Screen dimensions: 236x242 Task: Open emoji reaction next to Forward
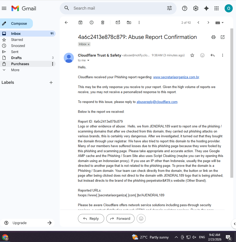(x=141, y=219)
